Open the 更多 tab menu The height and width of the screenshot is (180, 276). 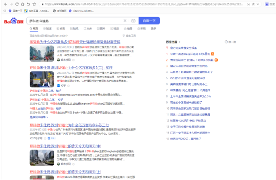(x=153, y=28)
